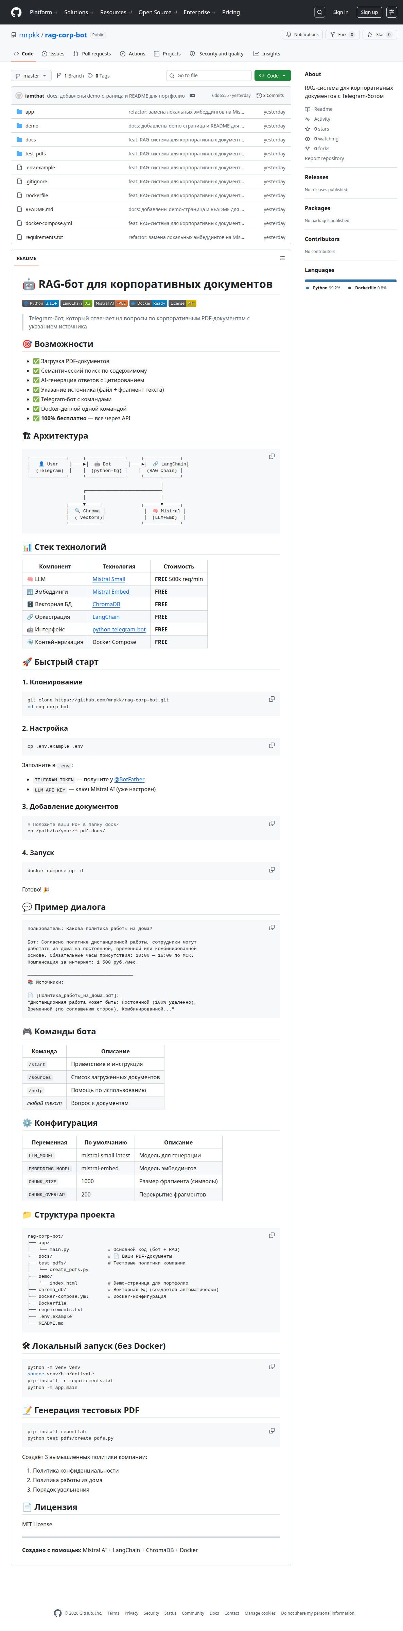Expand the Platform menu in header
Viewport: 403px width, 1631px height.
tap(43, 12)
